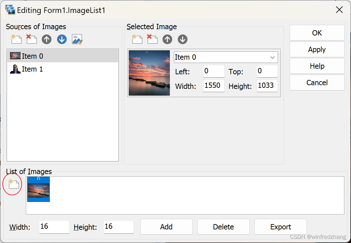The image size is (351, 243).
Task: Expand the Item 0 dropdown
Action: 272,57
